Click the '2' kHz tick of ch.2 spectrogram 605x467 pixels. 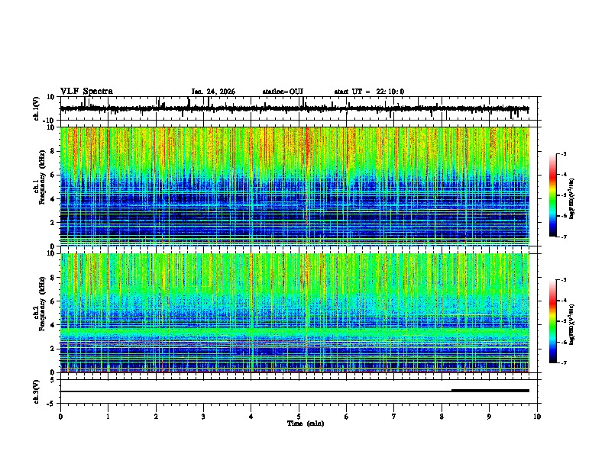coord(53,349)
